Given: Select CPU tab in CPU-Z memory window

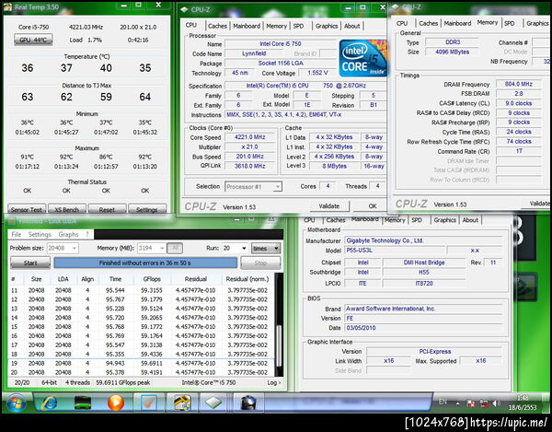Looking at the screenshot, I should pos(402,23).
